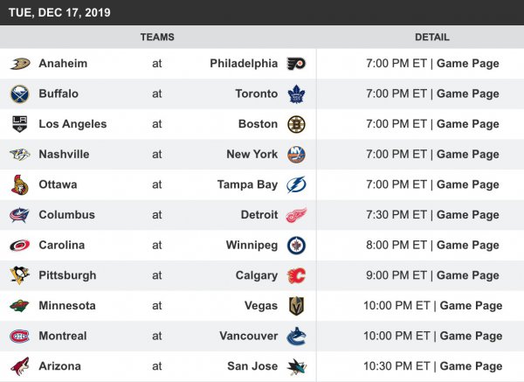Open Game Page for Anaheim at Philadelphia

[x=467, y=64]
